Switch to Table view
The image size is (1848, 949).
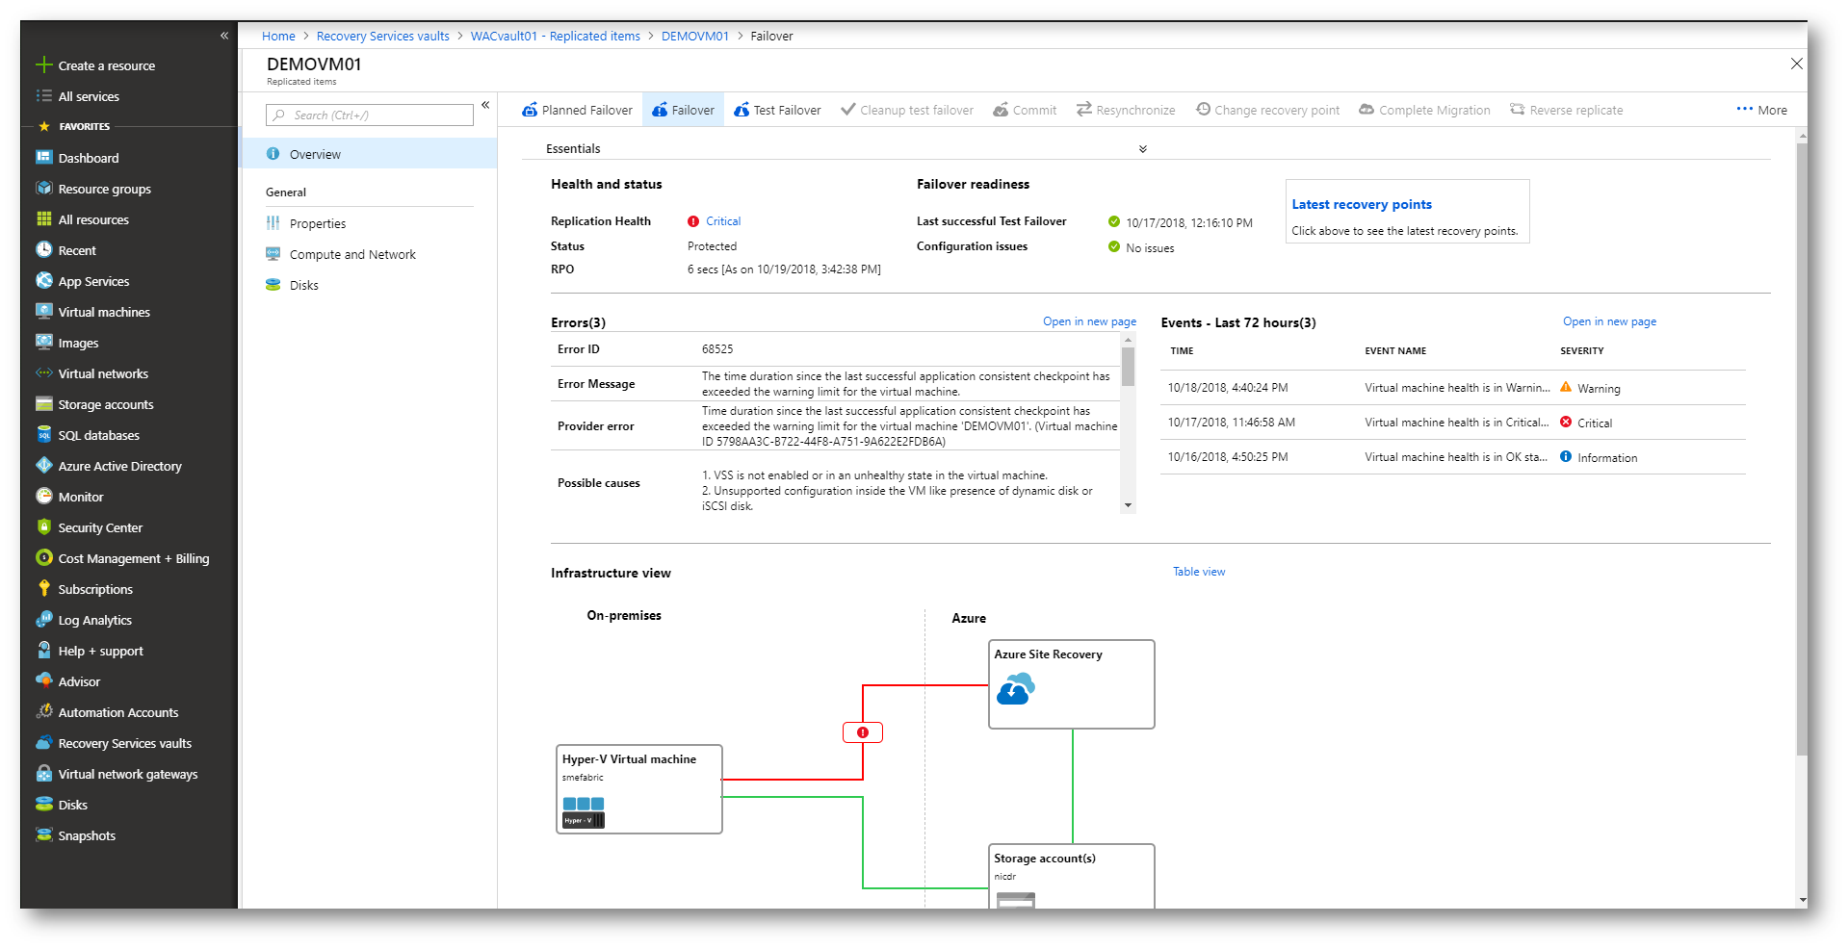[1199, 572]
